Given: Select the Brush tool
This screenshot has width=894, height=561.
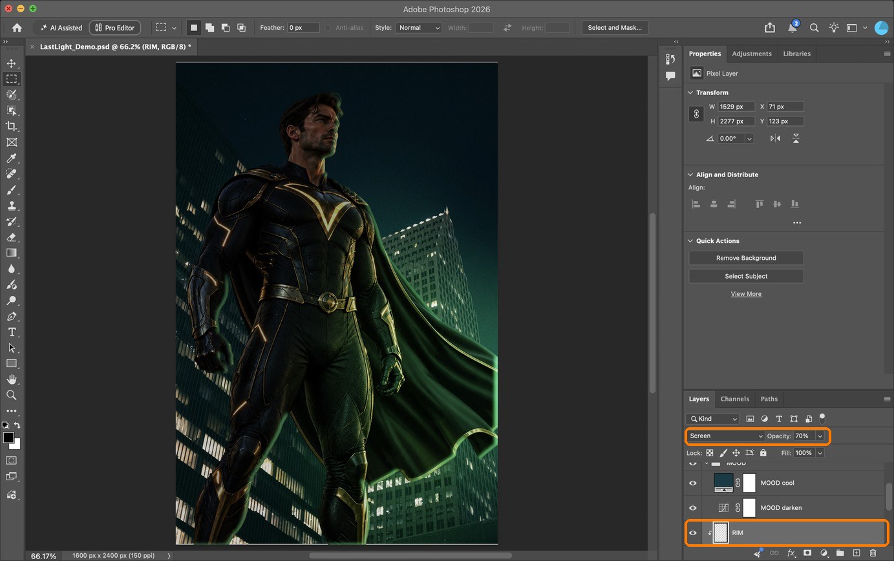Looking at the screenshot, I should pyautogui.click(x=12, y=190).
